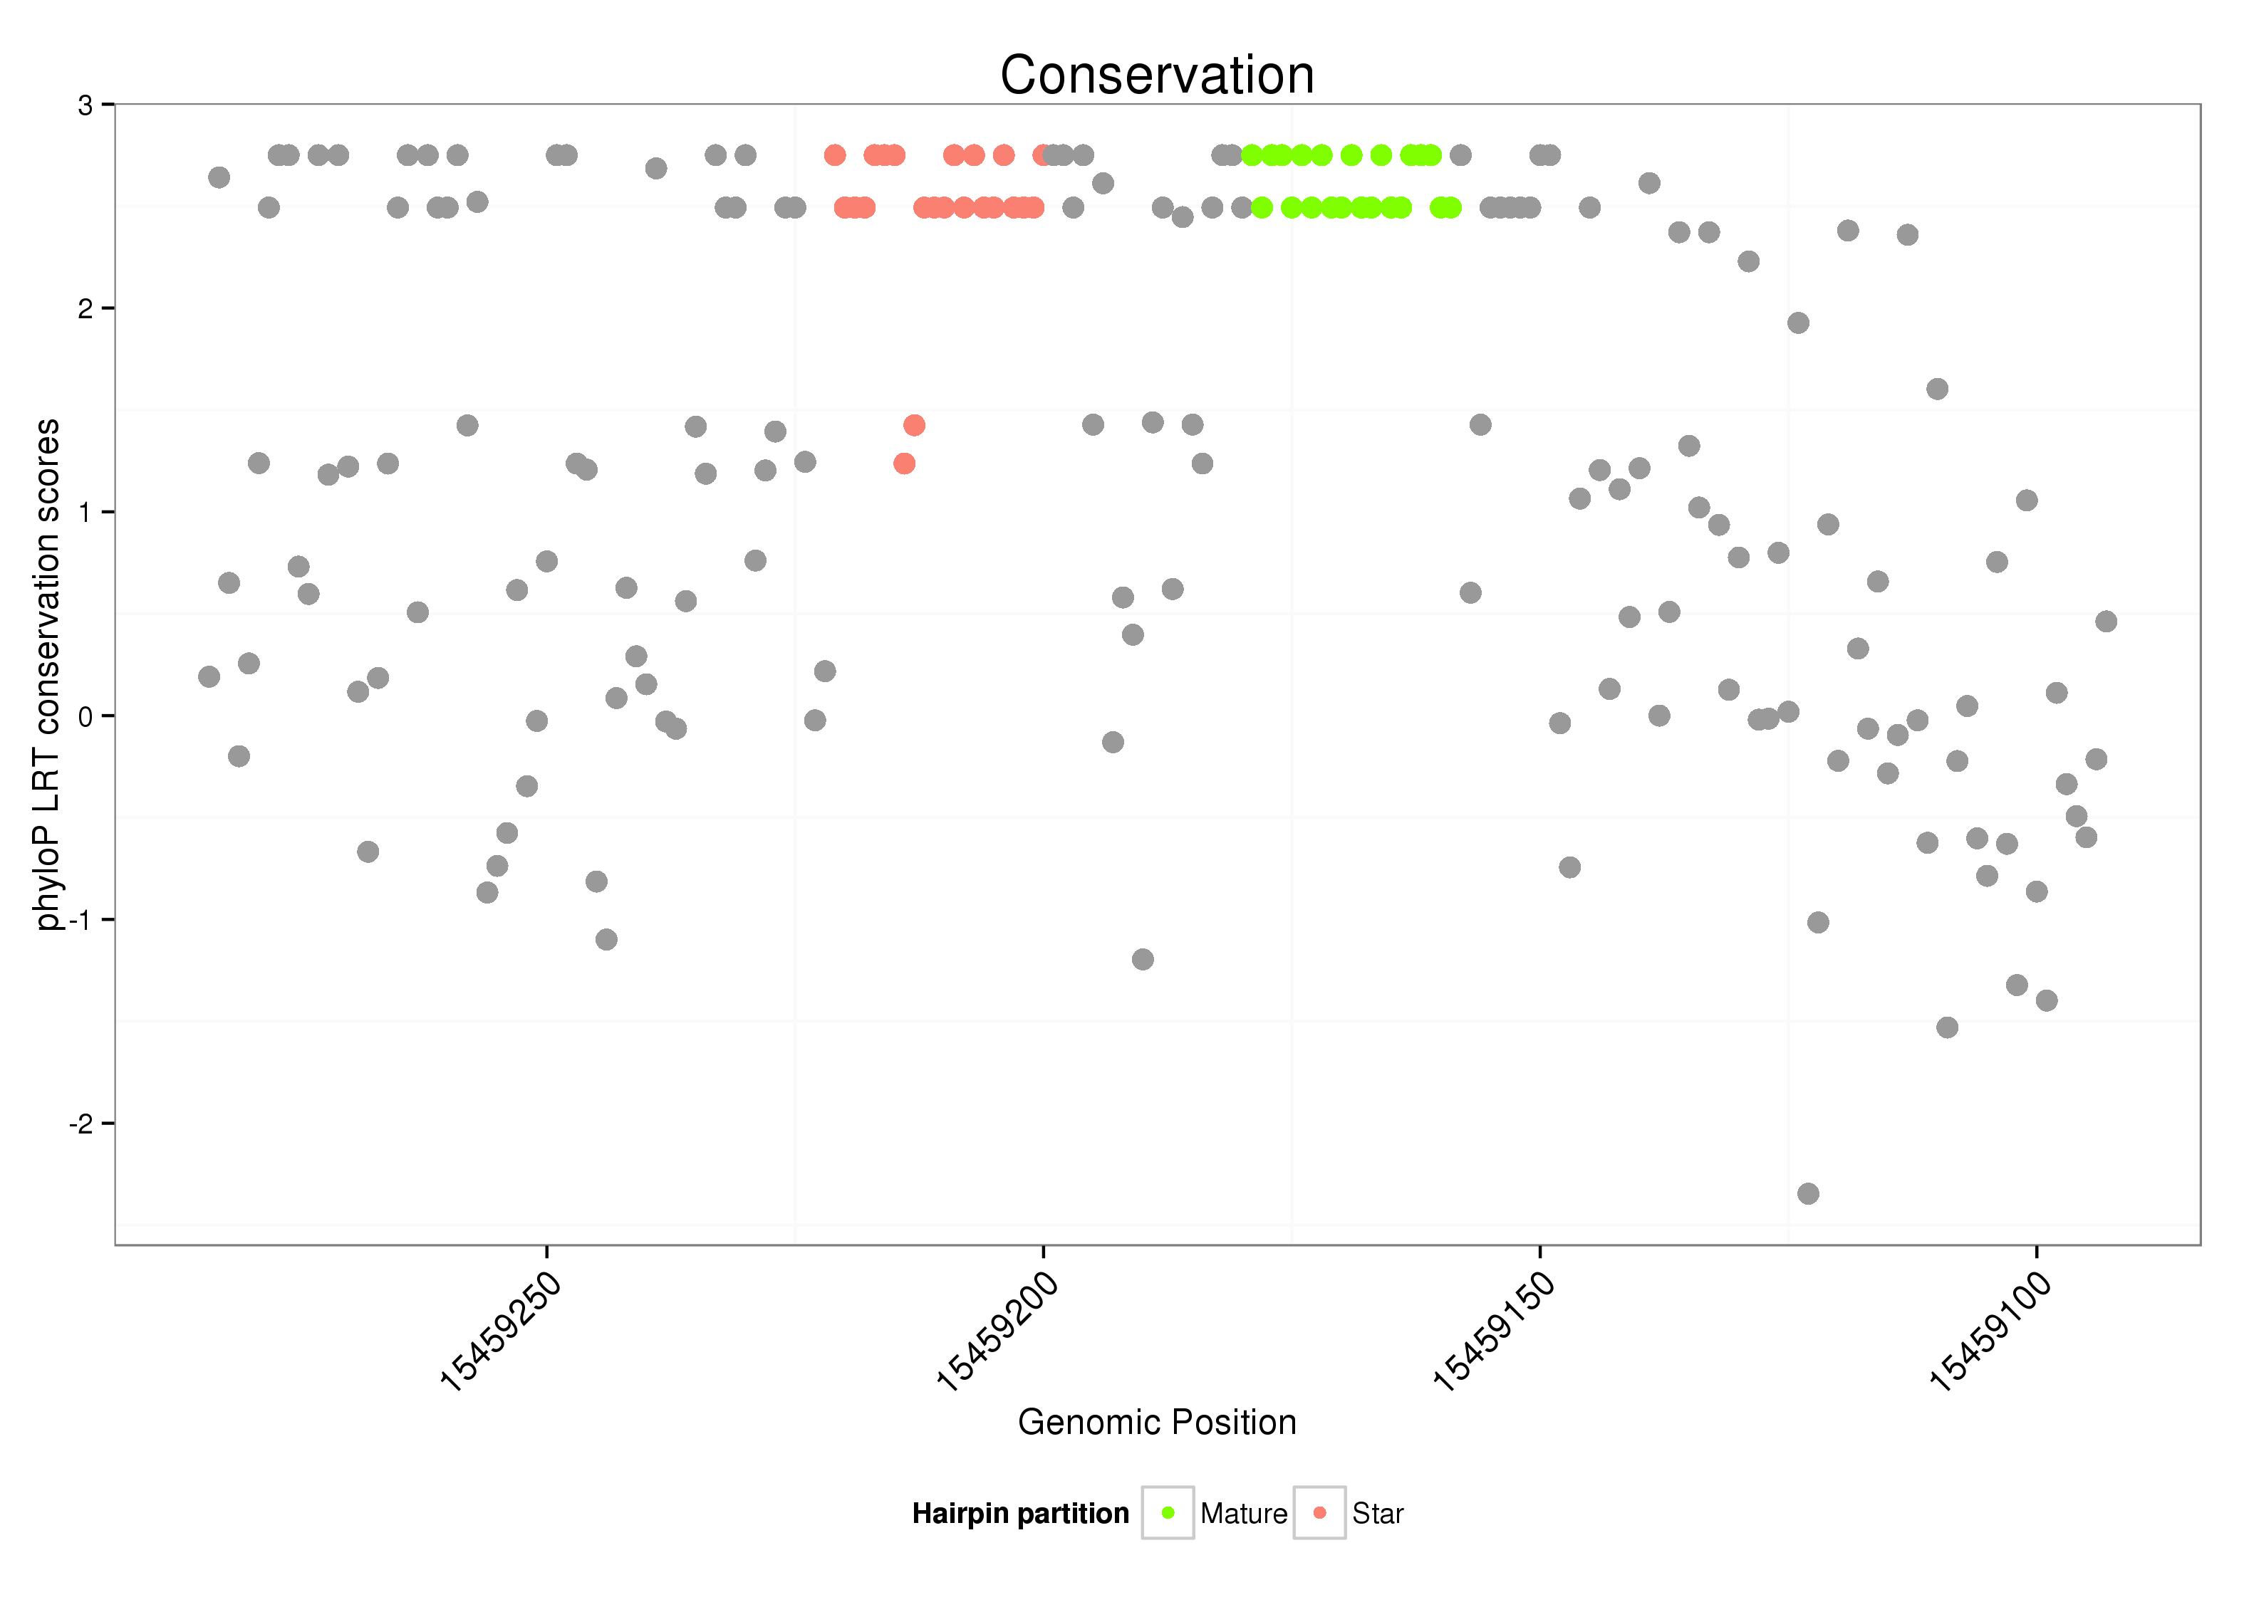Click the Mature legend text label
The image size is (2244, 1602).
pos(1243,1514)
